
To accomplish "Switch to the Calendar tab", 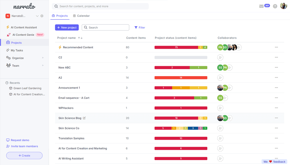I will point(81,16).
